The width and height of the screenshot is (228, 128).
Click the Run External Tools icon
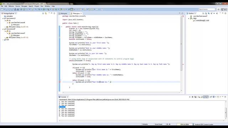48,9
